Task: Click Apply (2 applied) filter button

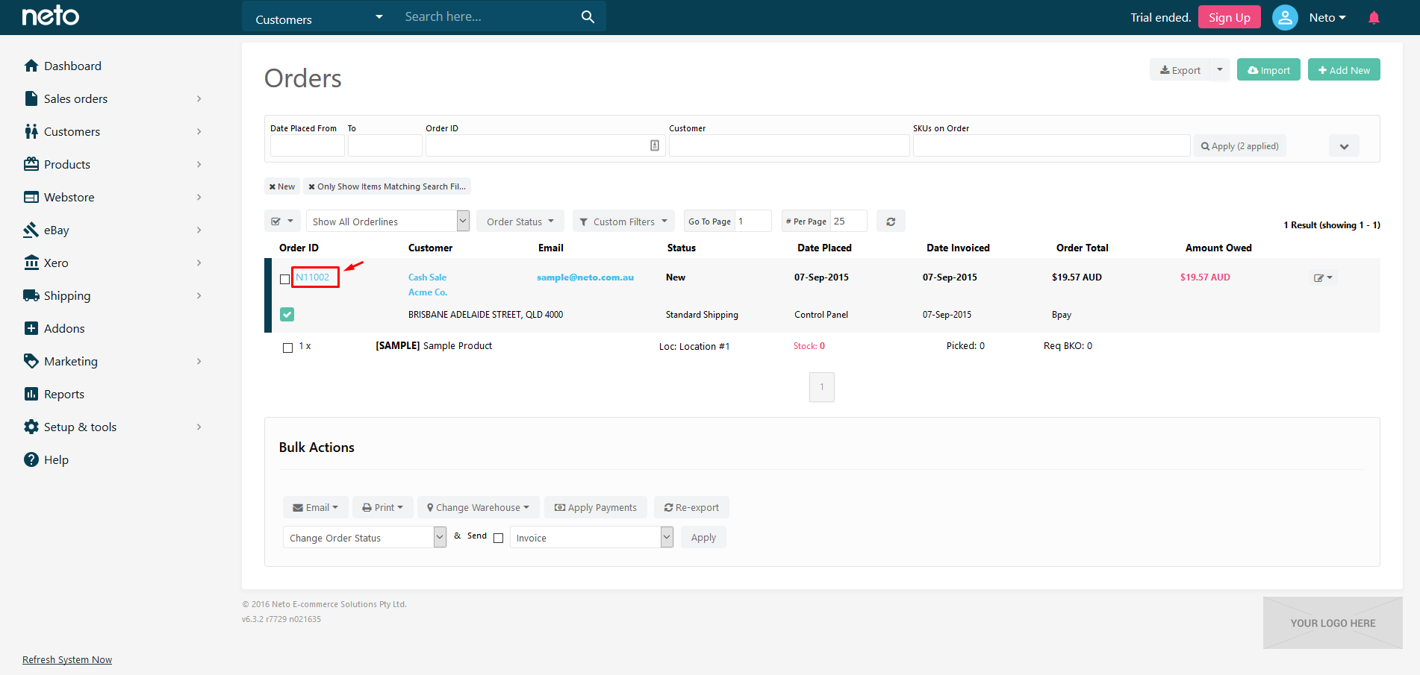Action: click(x=1239, y=146)
